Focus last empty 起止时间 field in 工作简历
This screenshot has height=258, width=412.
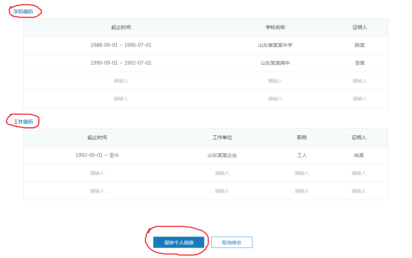point(97,191)
